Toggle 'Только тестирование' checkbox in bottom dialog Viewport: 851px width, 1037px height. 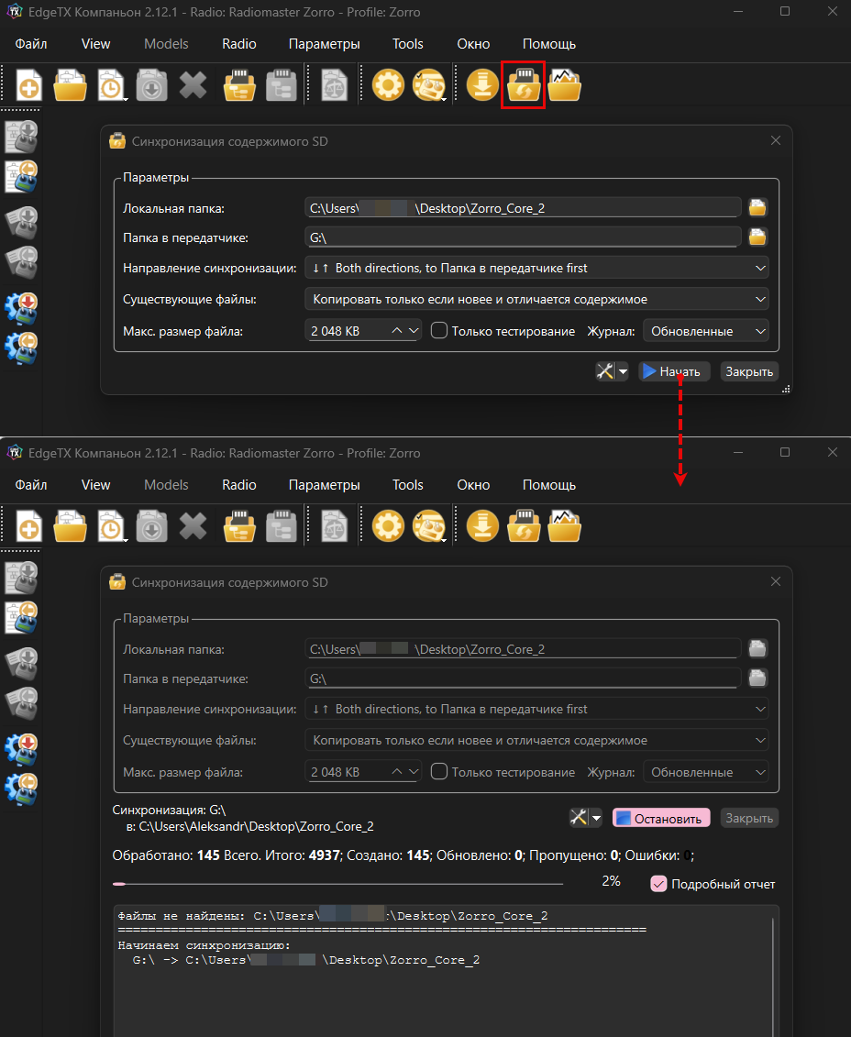point(439,771)
